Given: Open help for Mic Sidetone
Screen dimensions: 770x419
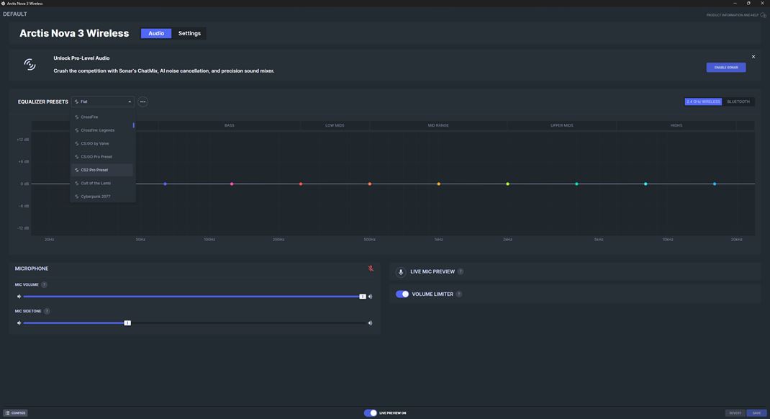Looking at the screenshot, I should 47,311.
